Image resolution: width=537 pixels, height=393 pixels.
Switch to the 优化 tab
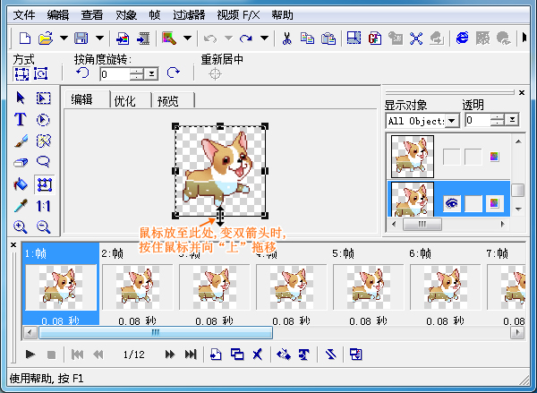coord(125,101)
